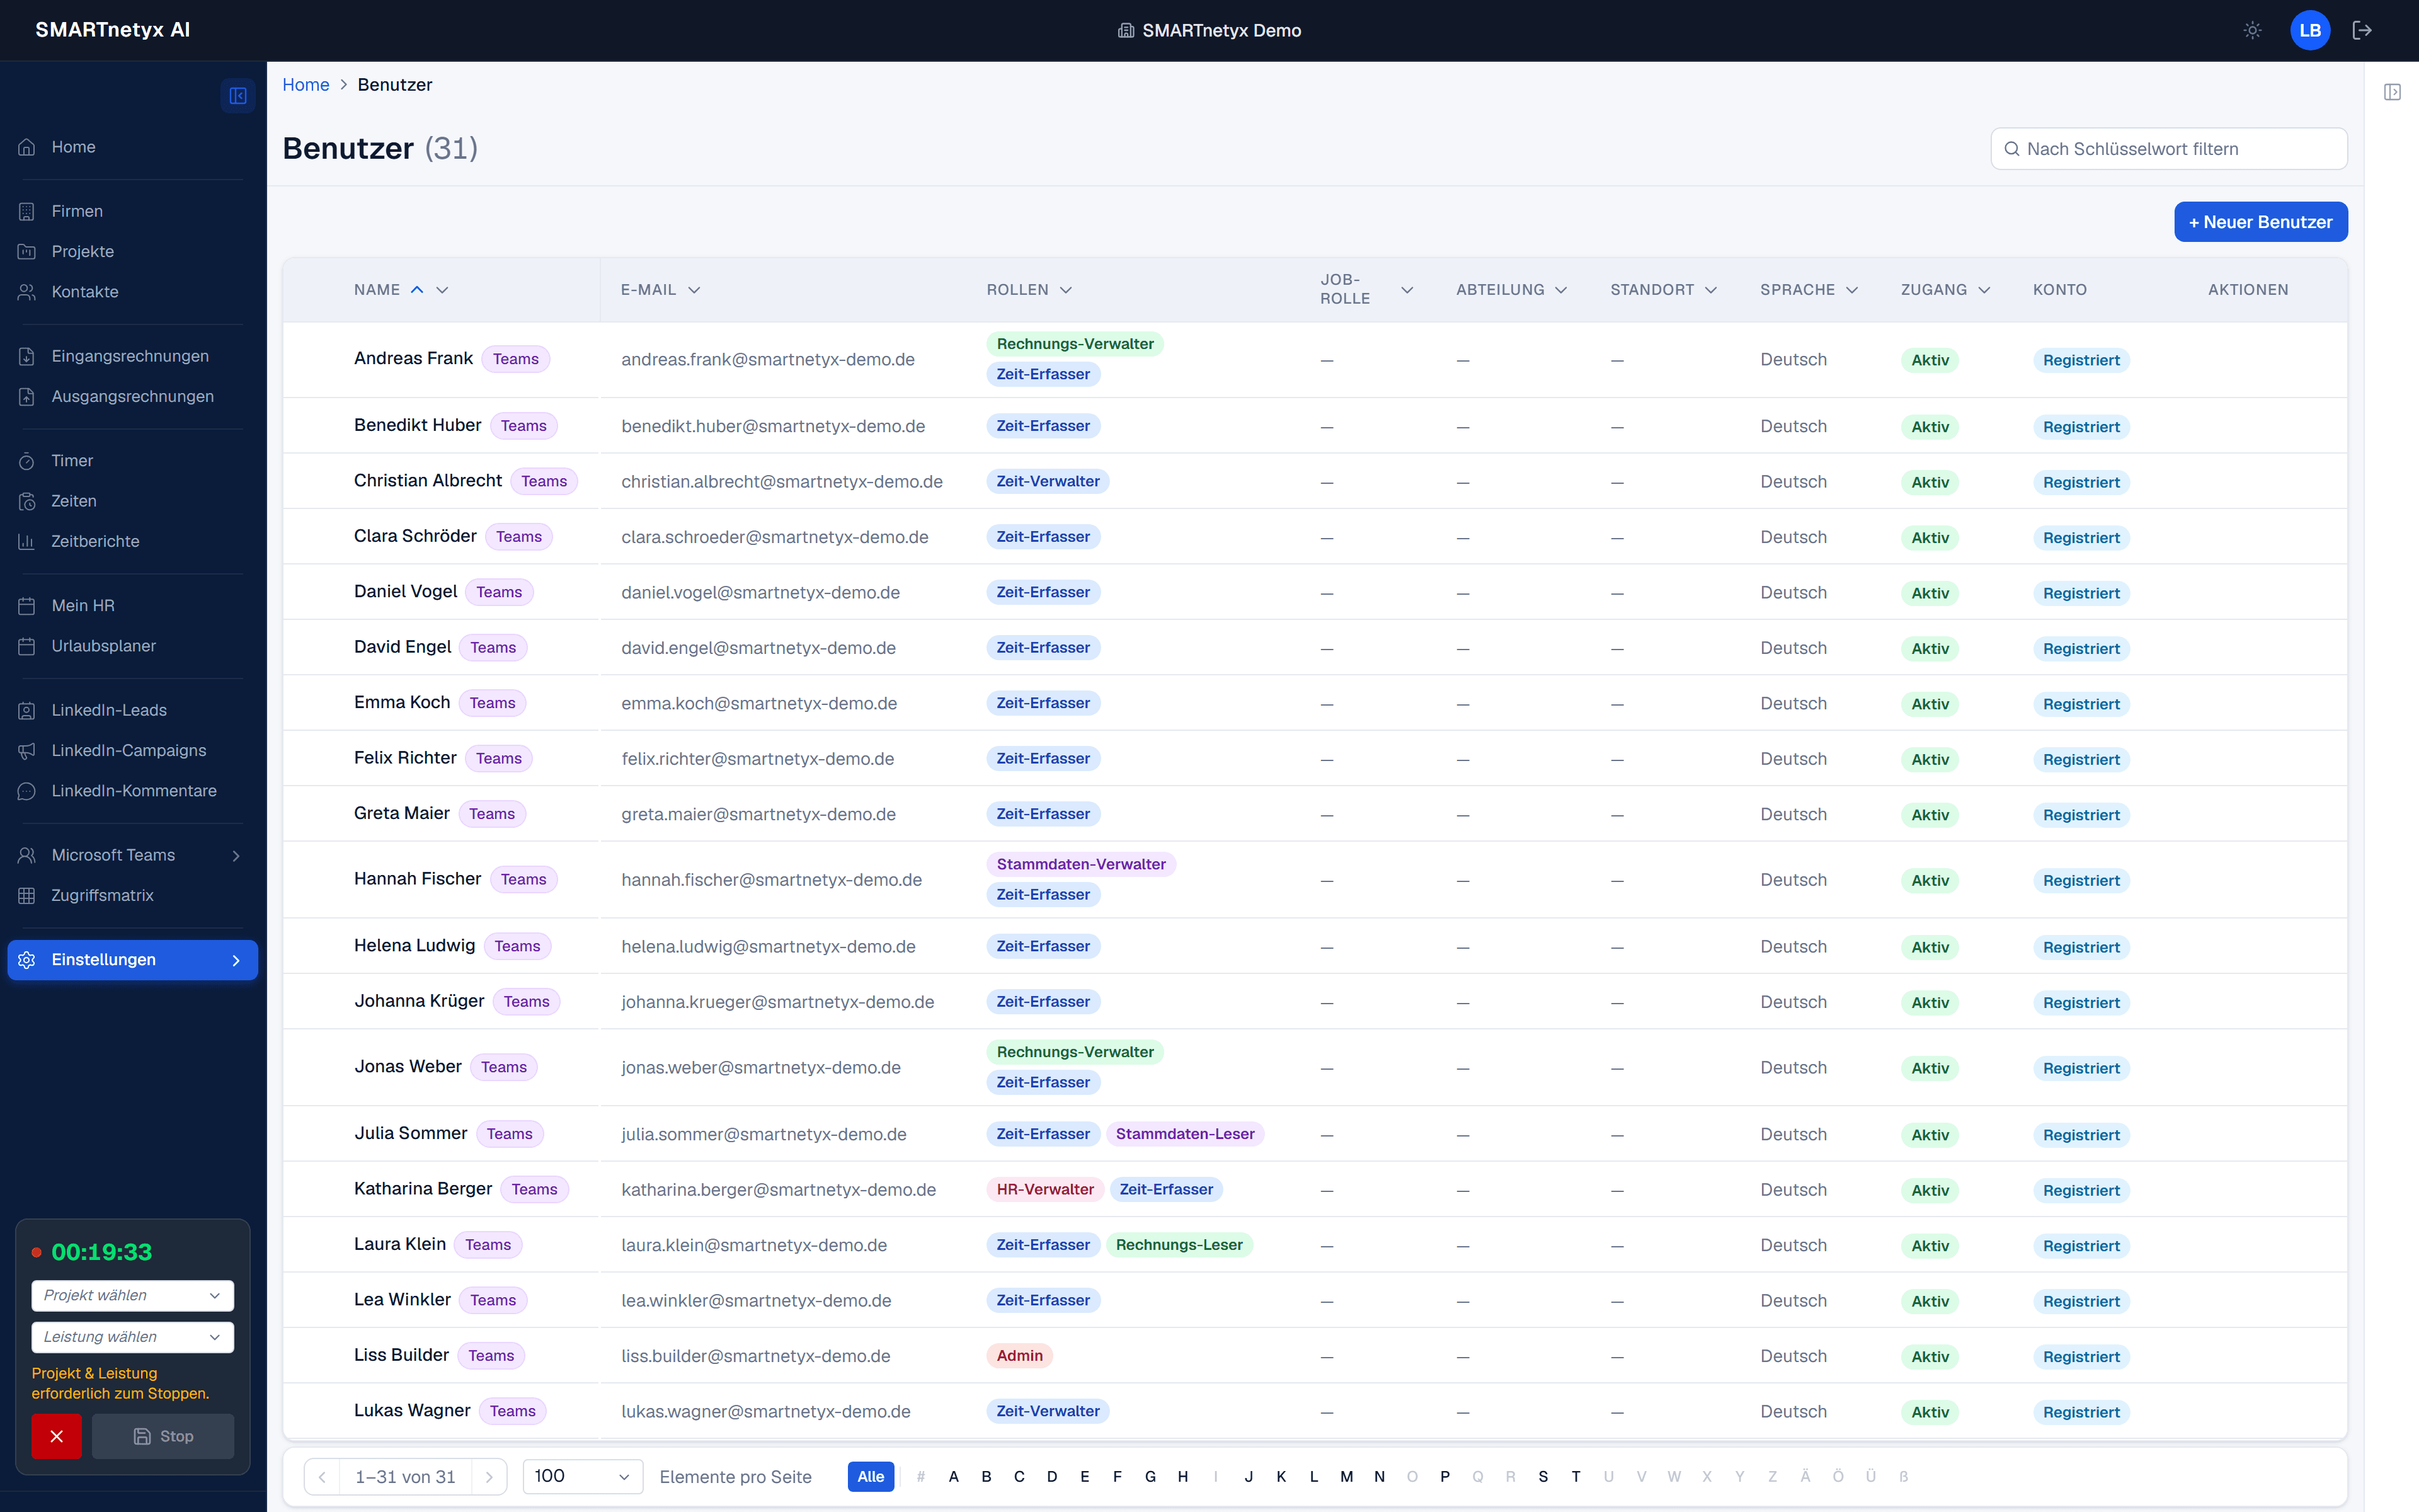This screenshot has width=2419, height=1512.
Task: Click the red X cancel timer button
Action: click(x=56, y=1436)
